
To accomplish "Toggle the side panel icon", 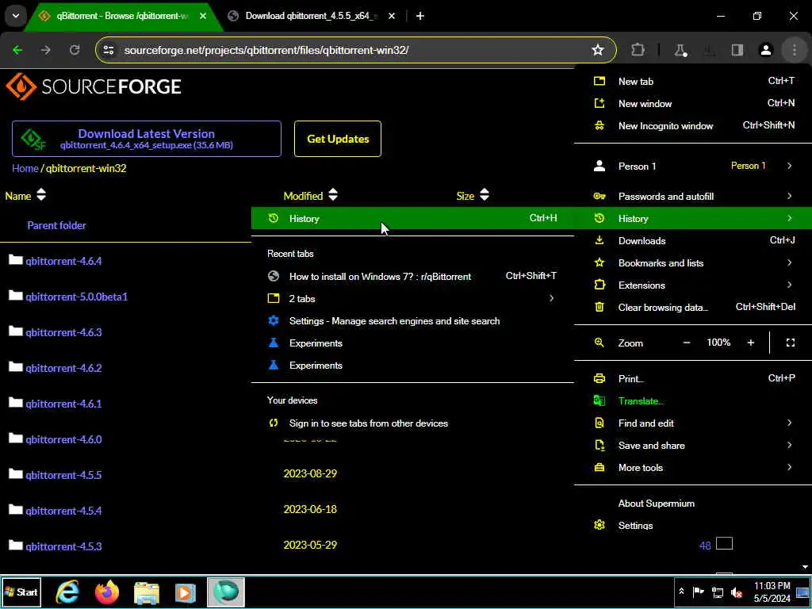I will [737, 50].
